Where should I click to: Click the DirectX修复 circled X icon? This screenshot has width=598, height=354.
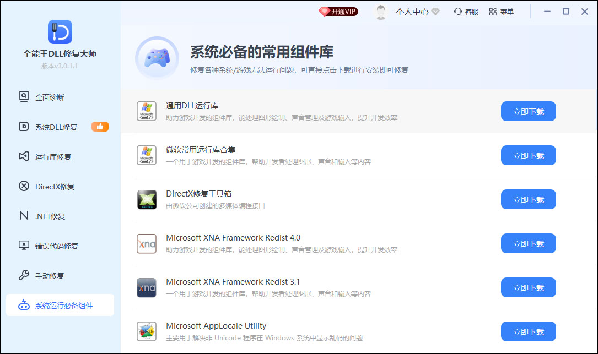[24, 186]
